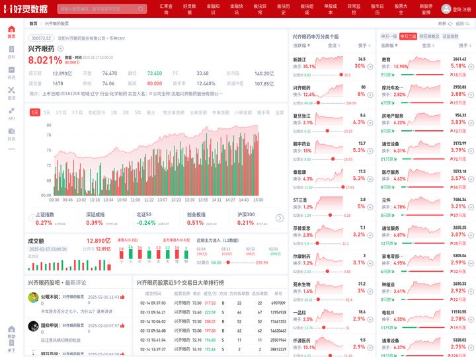Click the 登陆 login link
Viewport: 476px width, 357px height.
click(457, 9)
